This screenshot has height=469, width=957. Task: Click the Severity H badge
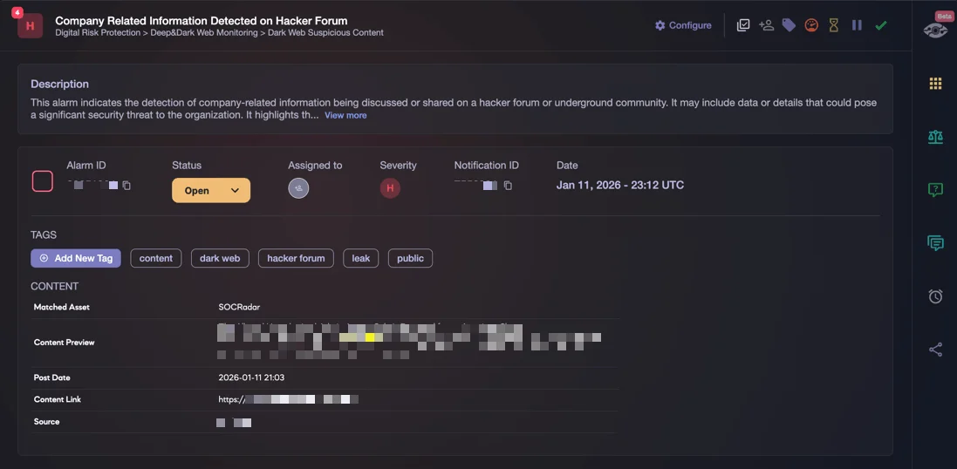(x=390, y=187)
